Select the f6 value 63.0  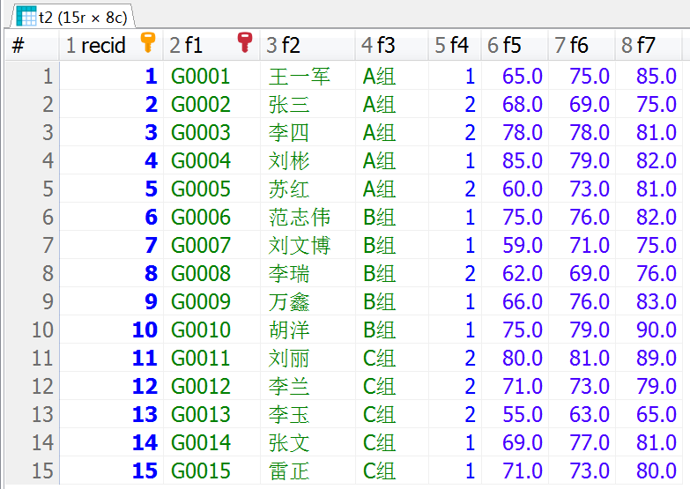coord(590,415)
